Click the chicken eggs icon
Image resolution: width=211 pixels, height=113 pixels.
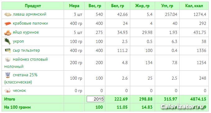[8, 32]
